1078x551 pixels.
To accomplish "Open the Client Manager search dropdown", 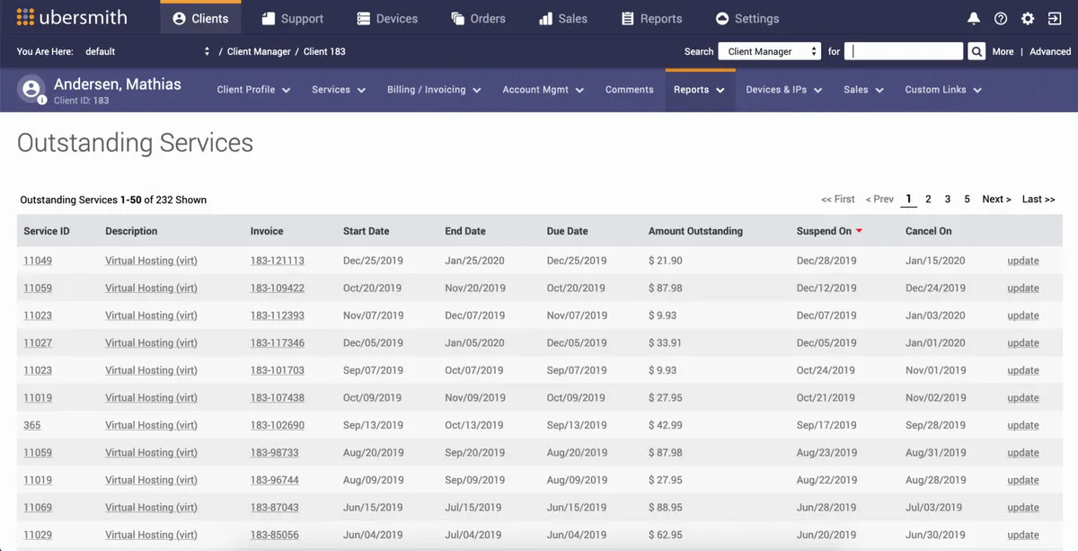I will (x=769, y=51).
